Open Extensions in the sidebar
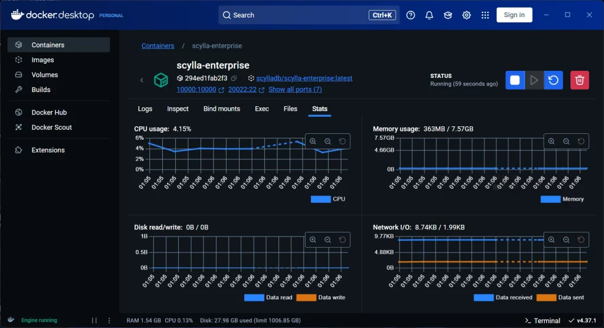 tap(58, 150)
